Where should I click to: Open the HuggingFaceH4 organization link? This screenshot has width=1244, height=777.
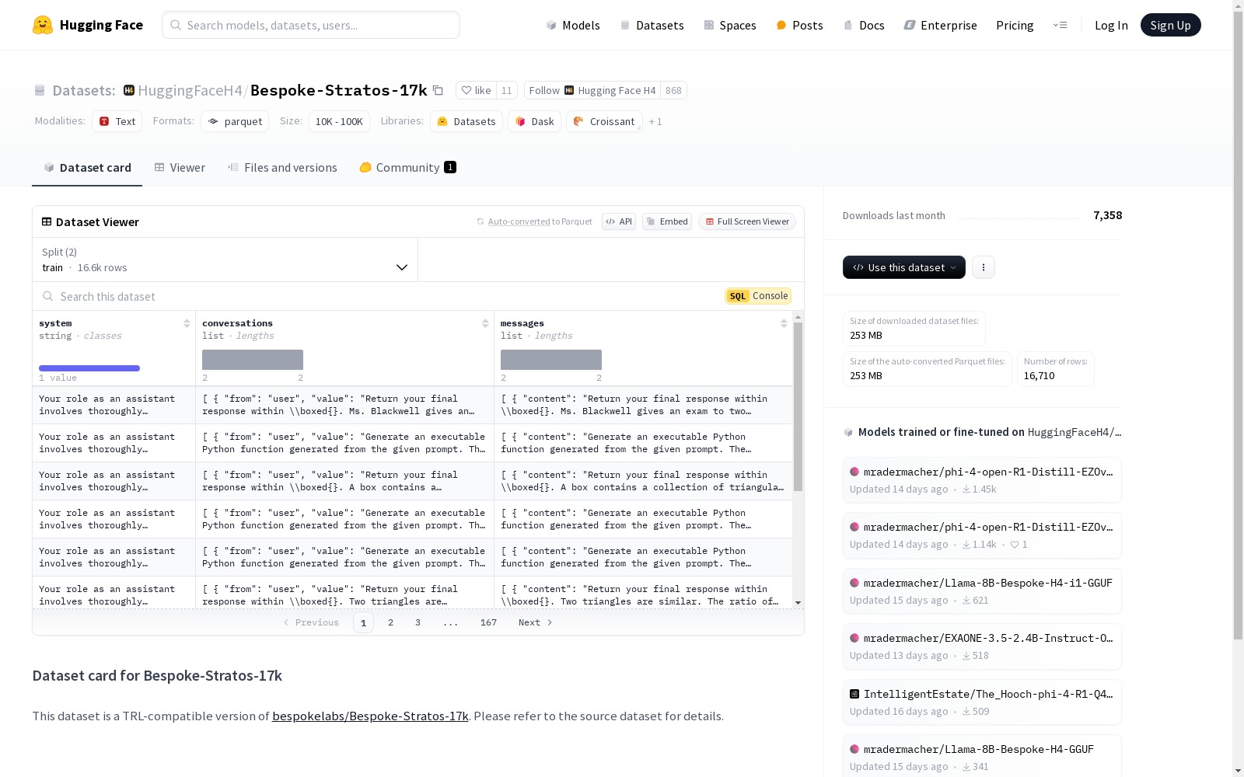pyautogui.click(x=190, y=90)
